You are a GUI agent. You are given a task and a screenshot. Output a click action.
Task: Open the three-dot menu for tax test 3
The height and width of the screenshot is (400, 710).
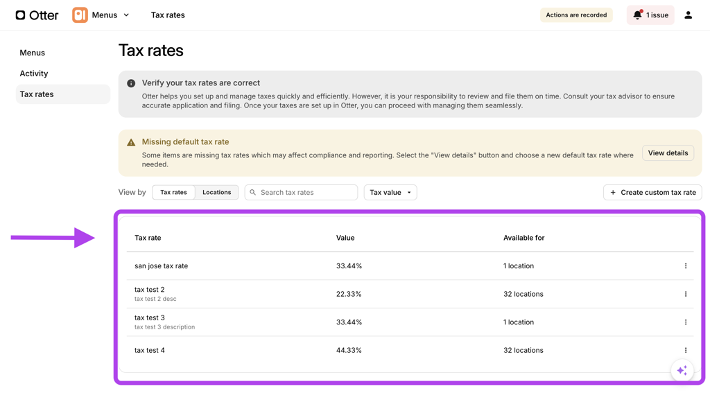pyautogui.click(x=686, y=322)
